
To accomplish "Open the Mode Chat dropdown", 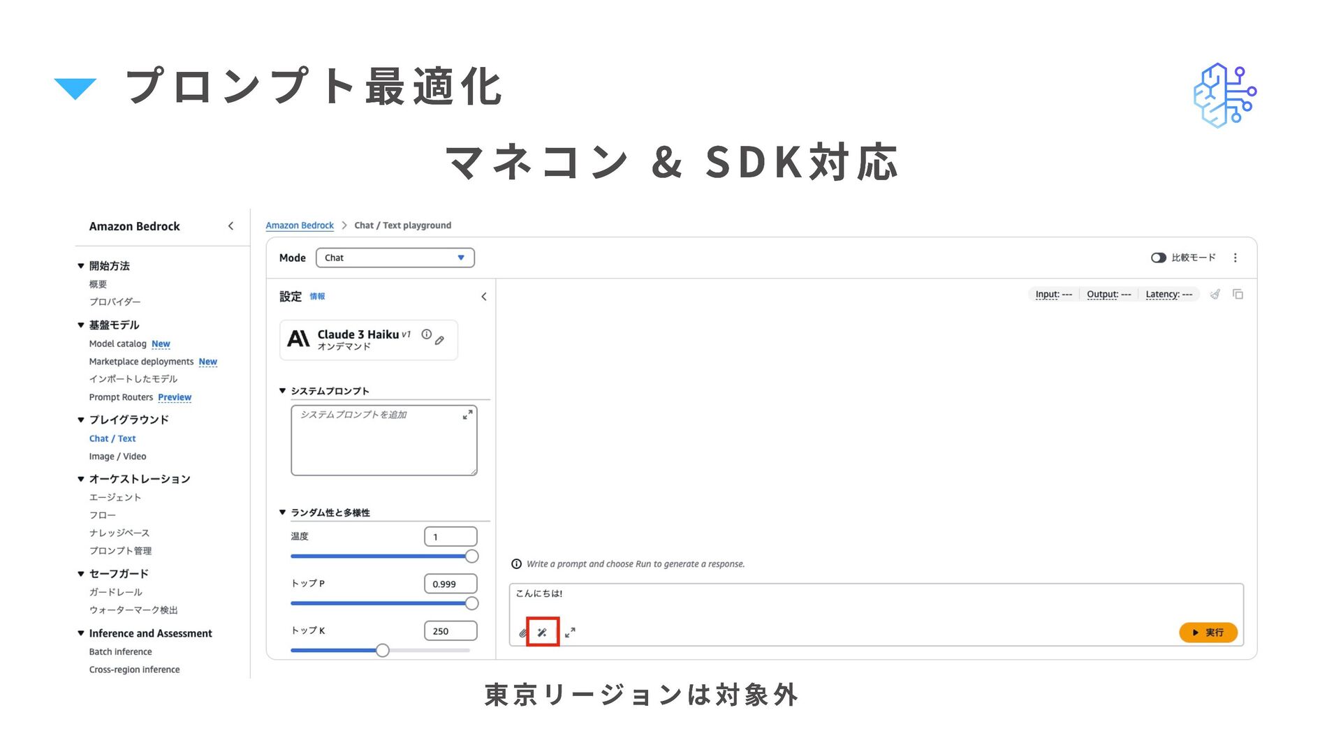I will click(x=395, y=258).
